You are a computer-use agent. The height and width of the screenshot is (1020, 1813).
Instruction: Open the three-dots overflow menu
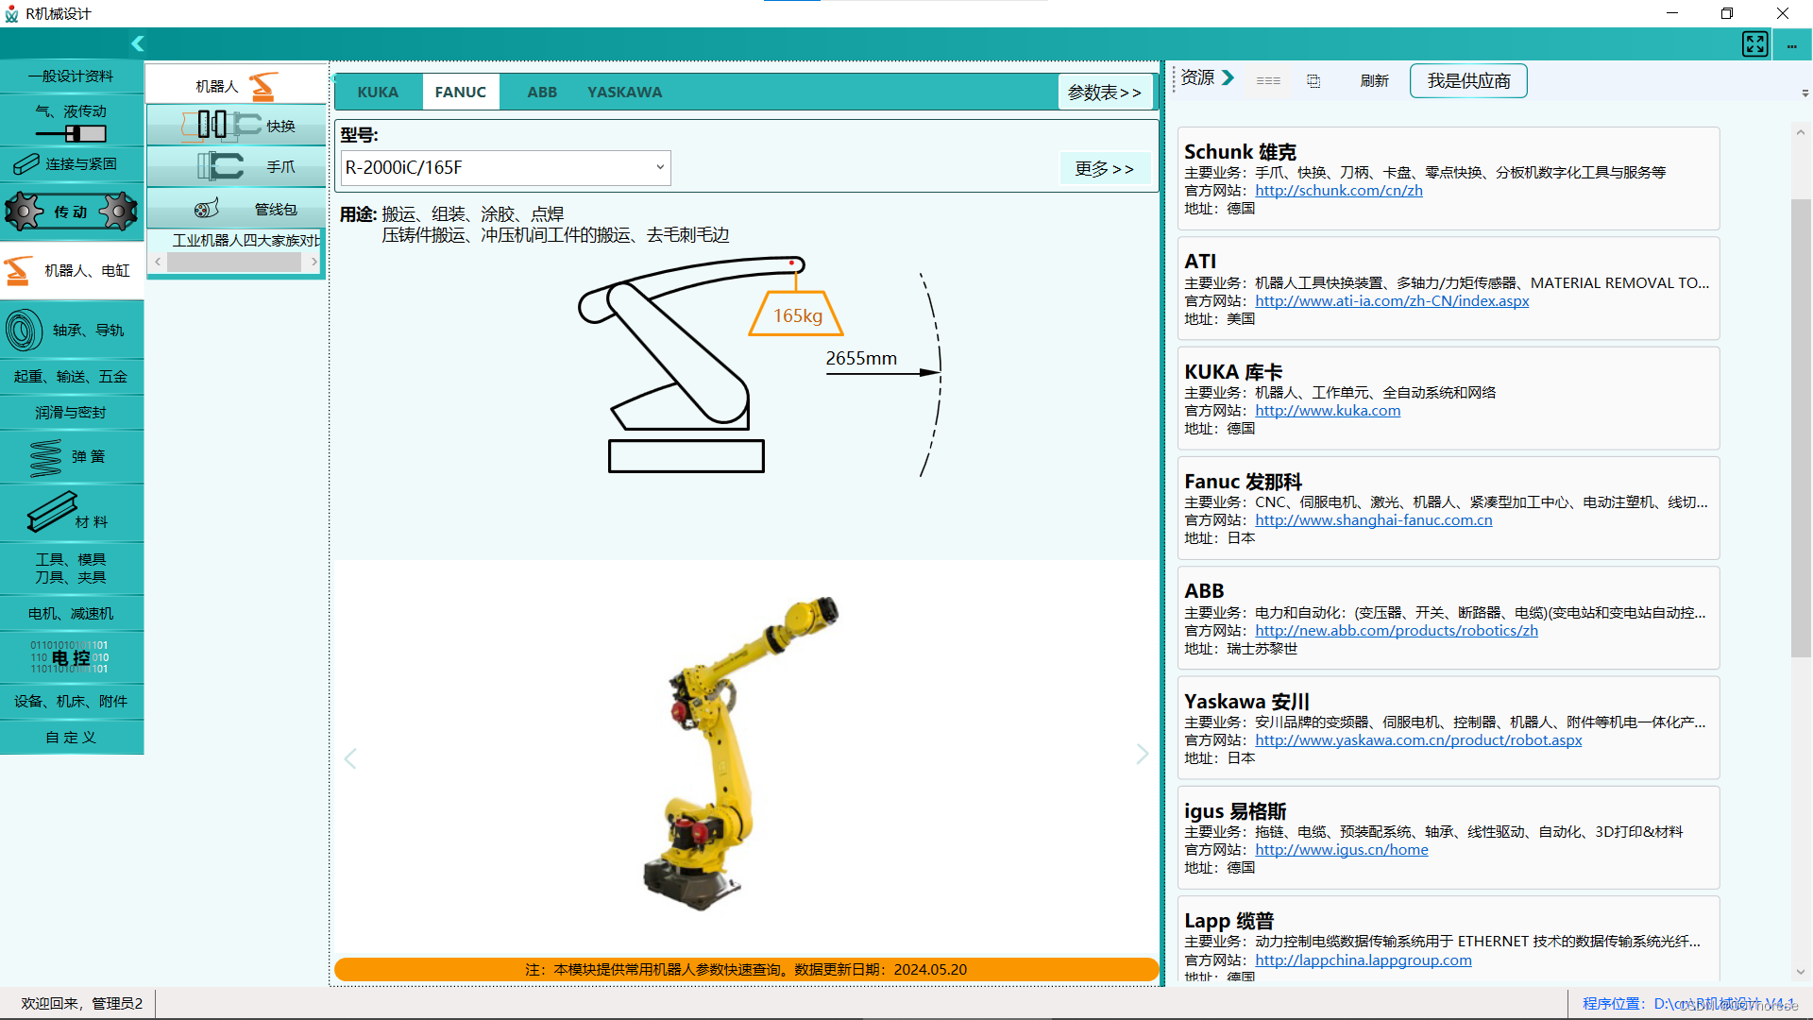(1791, 44)
